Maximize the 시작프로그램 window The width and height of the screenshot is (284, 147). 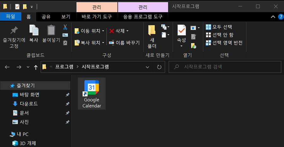coord(258,7)
